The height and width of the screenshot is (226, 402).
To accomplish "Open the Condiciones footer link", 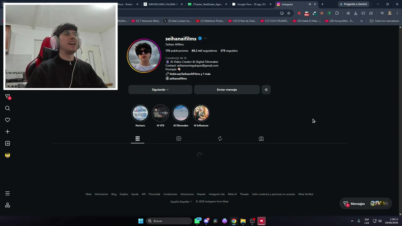I will click(170, 194).
